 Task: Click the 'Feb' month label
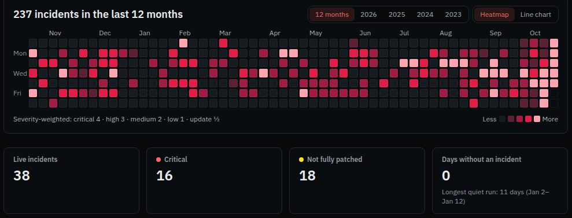[185, 33]
